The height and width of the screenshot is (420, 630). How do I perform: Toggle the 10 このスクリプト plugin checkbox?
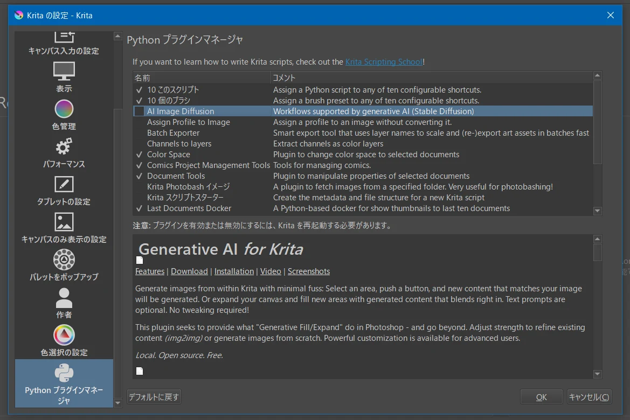click(139, 90)
